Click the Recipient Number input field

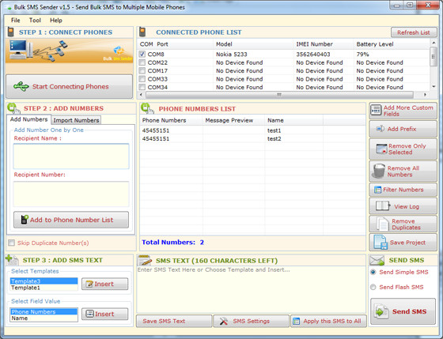pyautogui.click(x=71, y=194)
